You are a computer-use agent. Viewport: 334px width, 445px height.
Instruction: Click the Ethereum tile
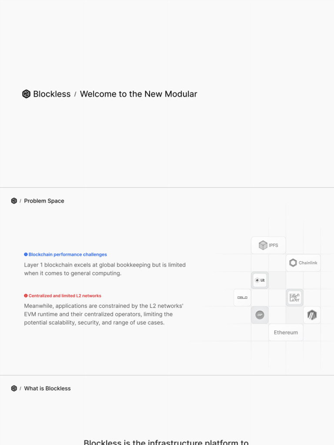286,332
